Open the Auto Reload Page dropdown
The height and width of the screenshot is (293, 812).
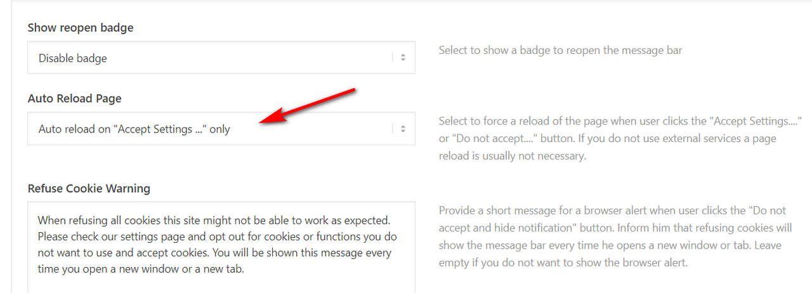tap(221, 129)
